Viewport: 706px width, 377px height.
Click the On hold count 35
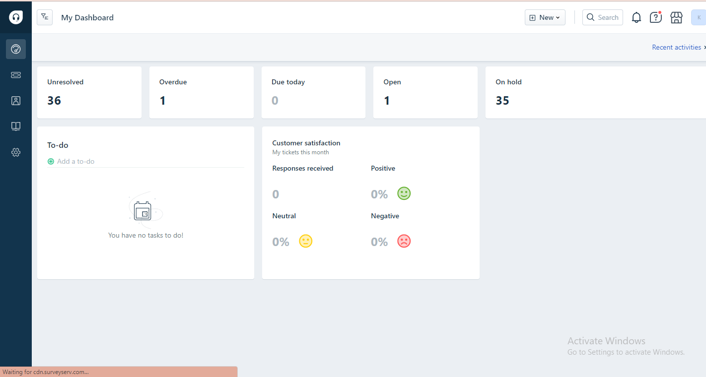pyautogui.click(x=502, y=101)
